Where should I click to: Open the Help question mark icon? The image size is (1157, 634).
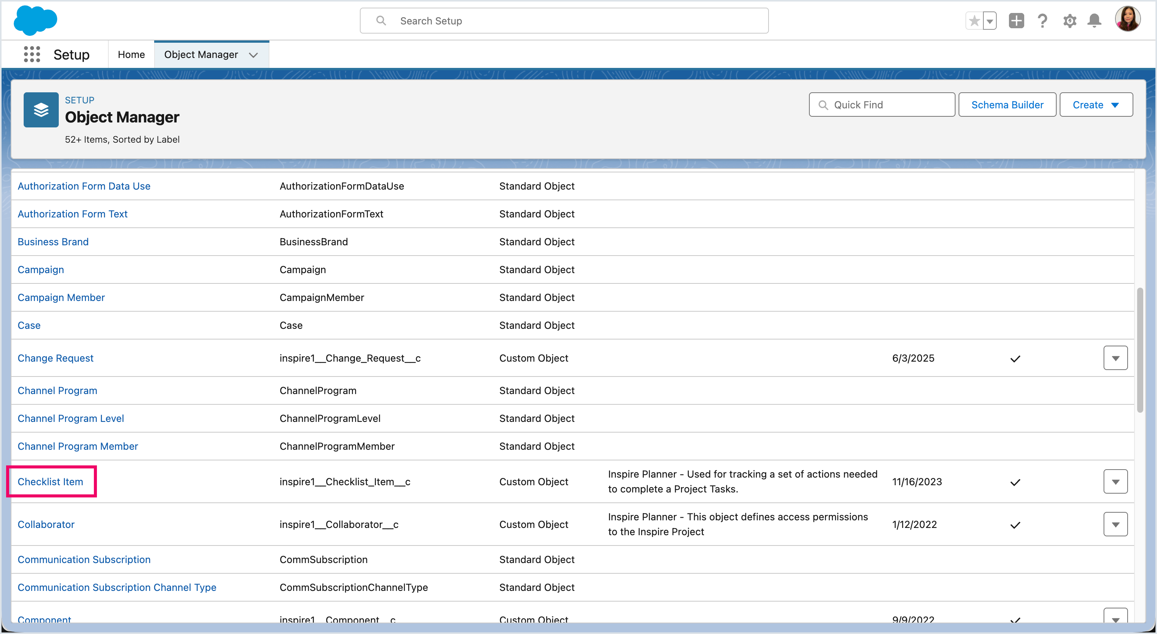click(1043, 21)
